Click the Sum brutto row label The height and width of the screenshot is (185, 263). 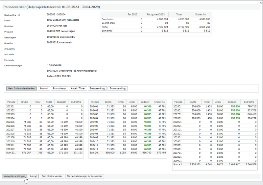click(108, 19)
